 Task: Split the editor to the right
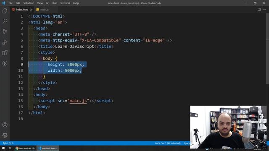coord(259,10)
